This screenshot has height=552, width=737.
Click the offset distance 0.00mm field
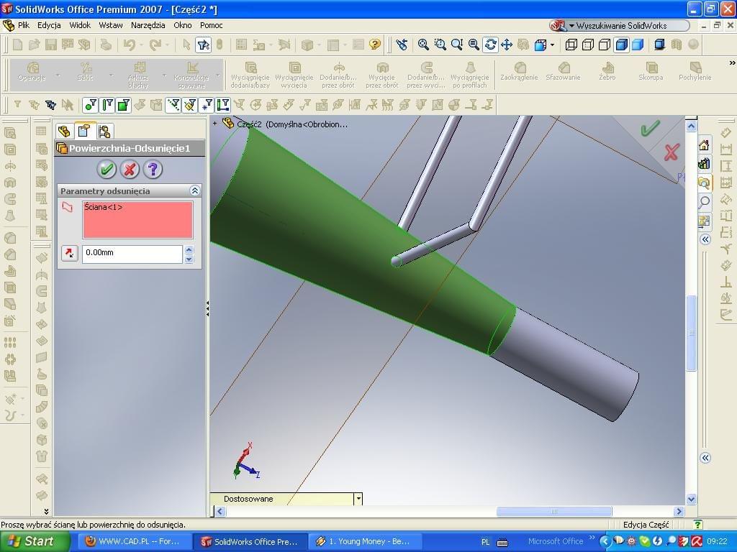pos(132,253)
